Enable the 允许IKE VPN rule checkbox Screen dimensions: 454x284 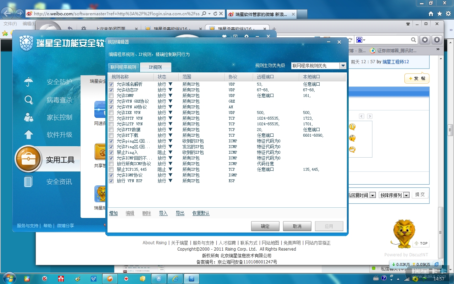coord(111,113)
